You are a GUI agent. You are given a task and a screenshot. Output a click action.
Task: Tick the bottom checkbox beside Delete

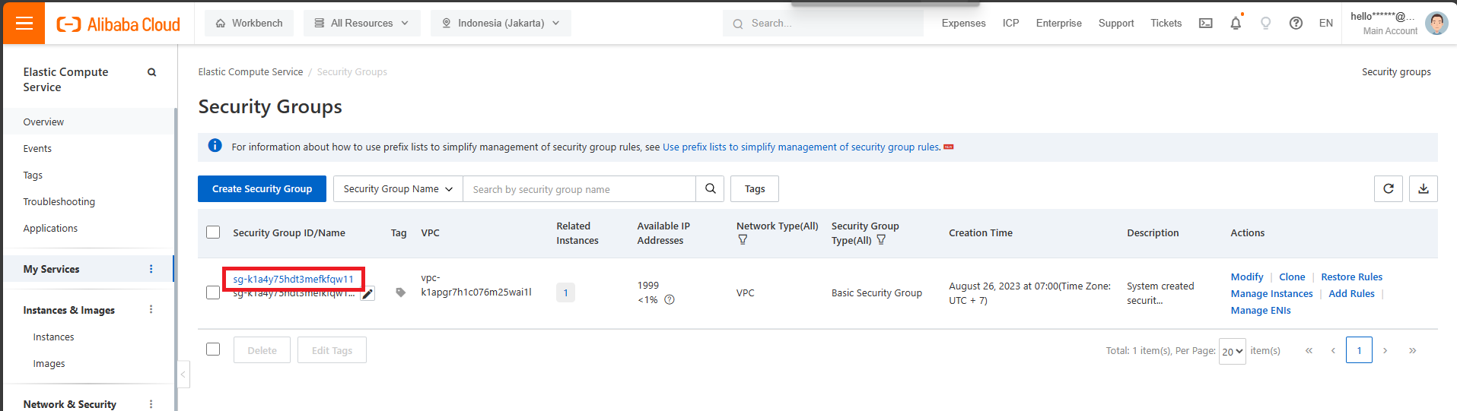click(213, 349)
